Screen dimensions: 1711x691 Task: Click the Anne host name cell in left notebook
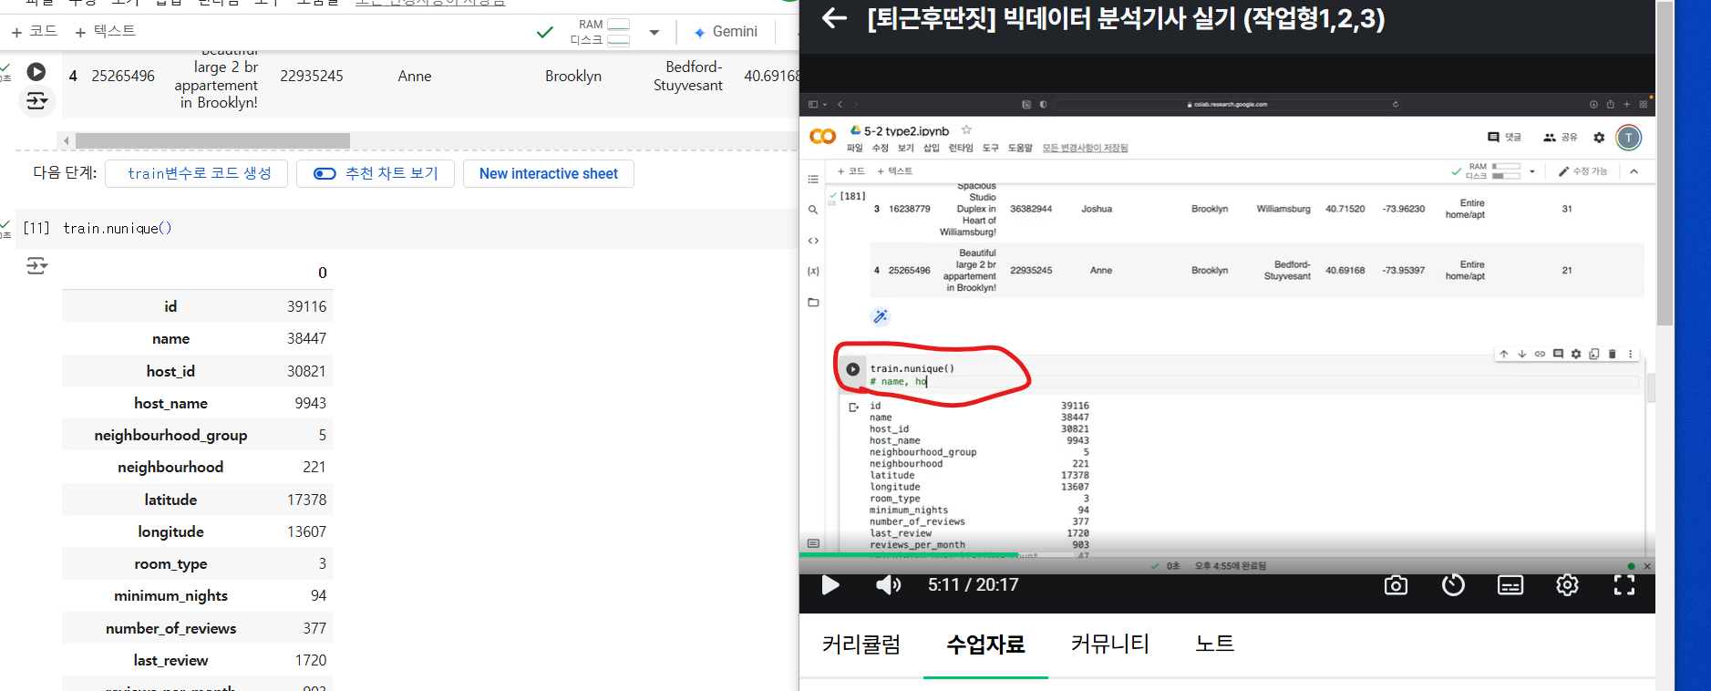pos(415,76)
